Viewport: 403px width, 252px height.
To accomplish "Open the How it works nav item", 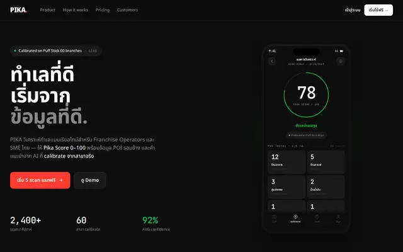I will point(76,10).
